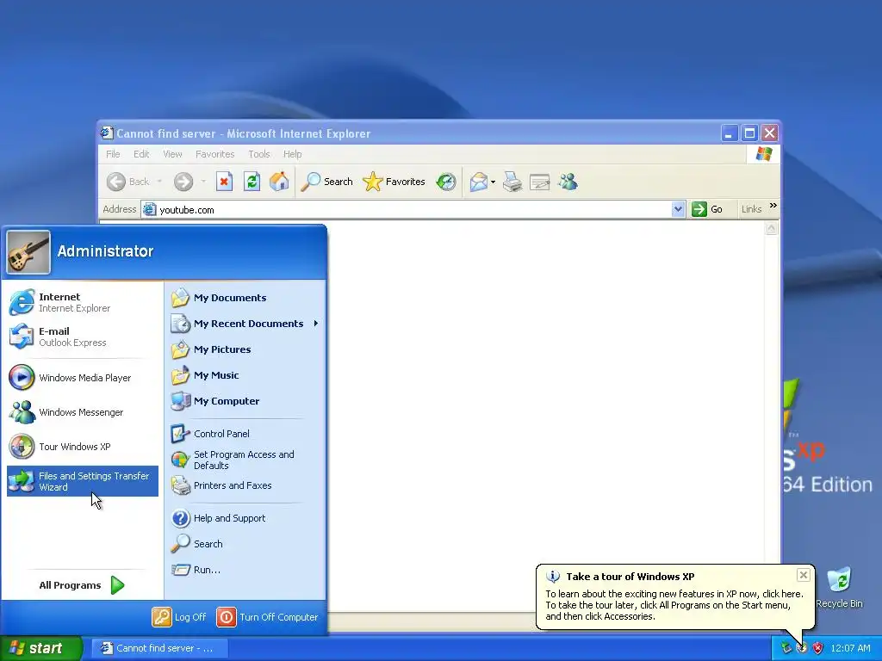Click the Back button in IE toolbar

point(129,182)
